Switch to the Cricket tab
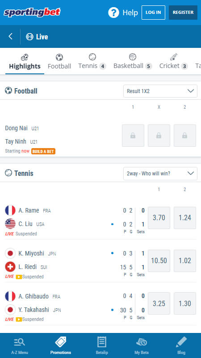 pos(173,62)
